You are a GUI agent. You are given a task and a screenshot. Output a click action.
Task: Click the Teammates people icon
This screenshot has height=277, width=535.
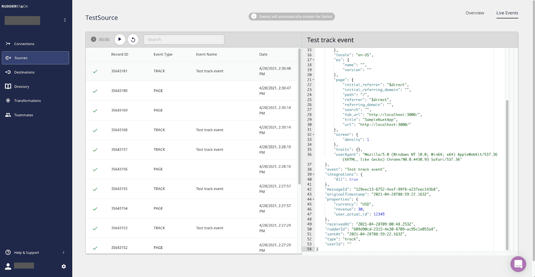[x=8, y=115]
